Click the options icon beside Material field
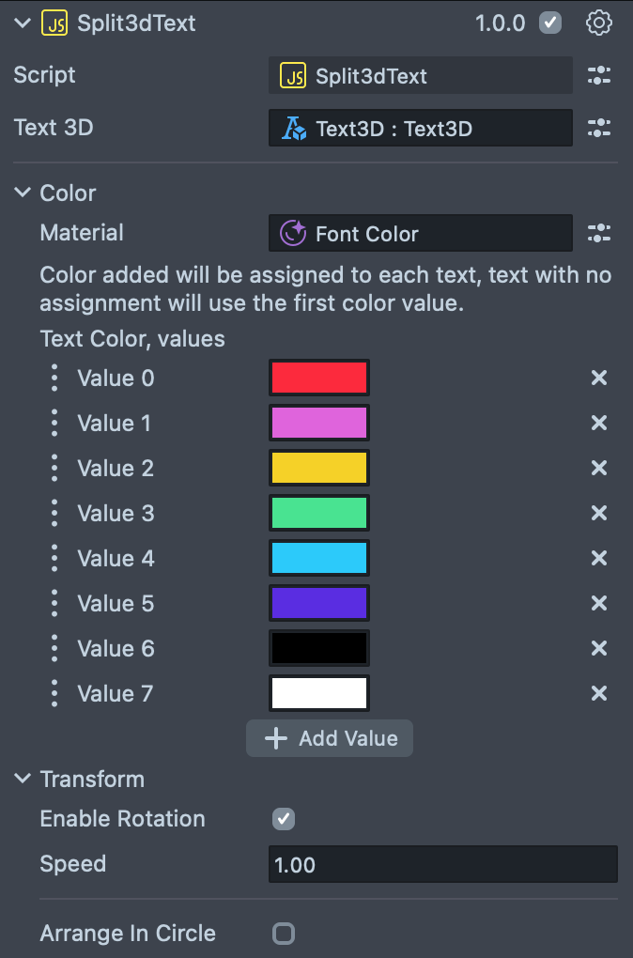 (x=598, y=233)
